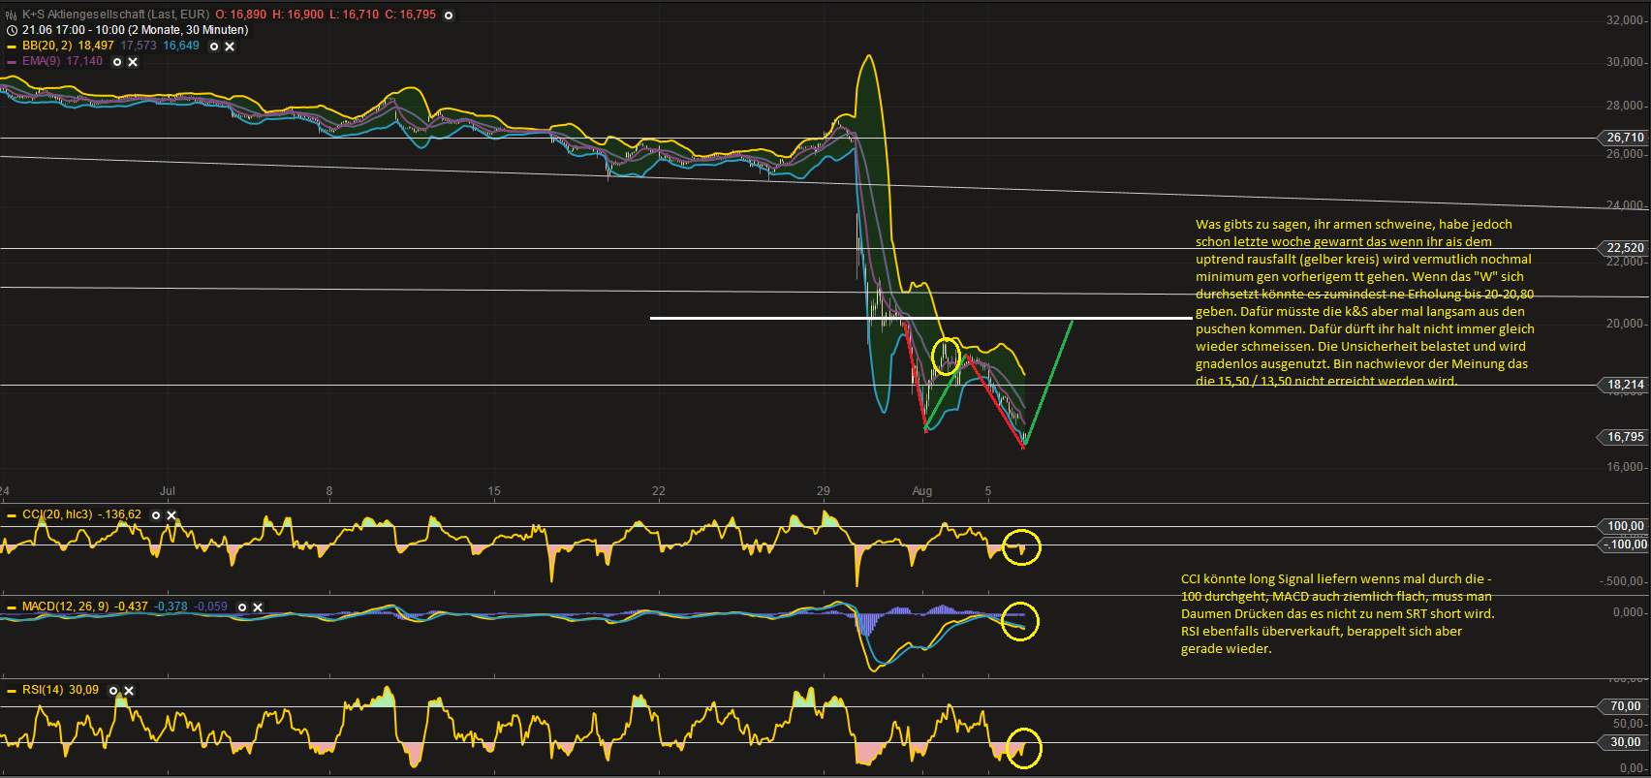Screen dimensions: 1651x778
Task: Remove the MACD(12, 26, 9) indicator panel
Action: click(x=258, y=607)
